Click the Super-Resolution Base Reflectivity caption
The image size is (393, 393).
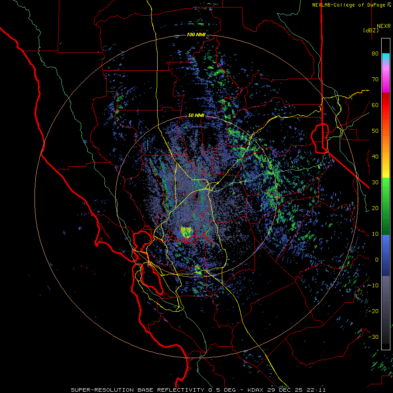click(198, 390)
